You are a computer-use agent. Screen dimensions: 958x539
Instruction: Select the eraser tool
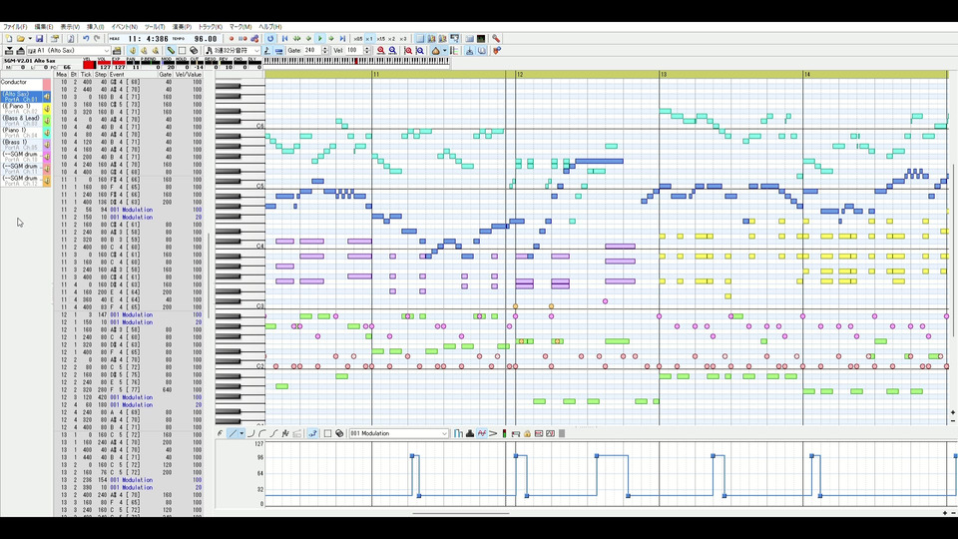[x=194, y=51]
